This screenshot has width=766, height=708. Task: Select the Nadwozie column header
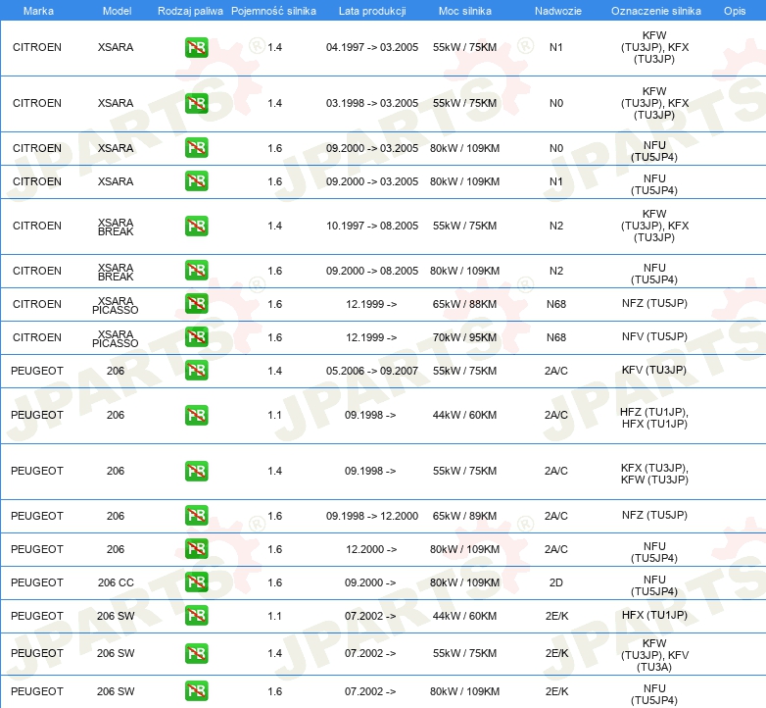(x=558, y=11)
